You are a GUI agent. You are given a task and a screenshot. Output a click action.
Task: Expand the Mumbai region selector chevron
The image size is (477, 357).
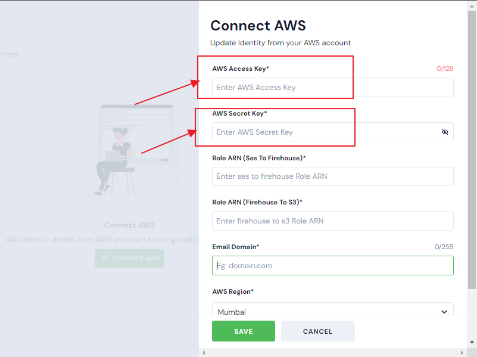click(444, 311)
